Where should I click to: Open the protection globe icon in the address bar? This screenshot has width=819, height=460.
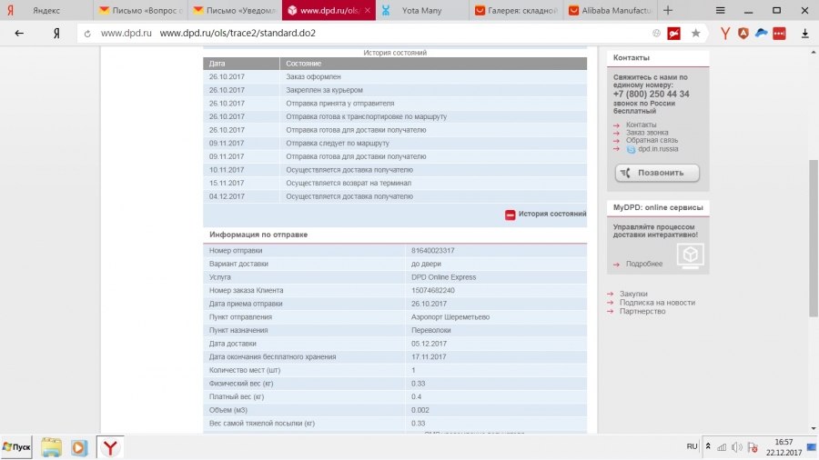point(656,33)
